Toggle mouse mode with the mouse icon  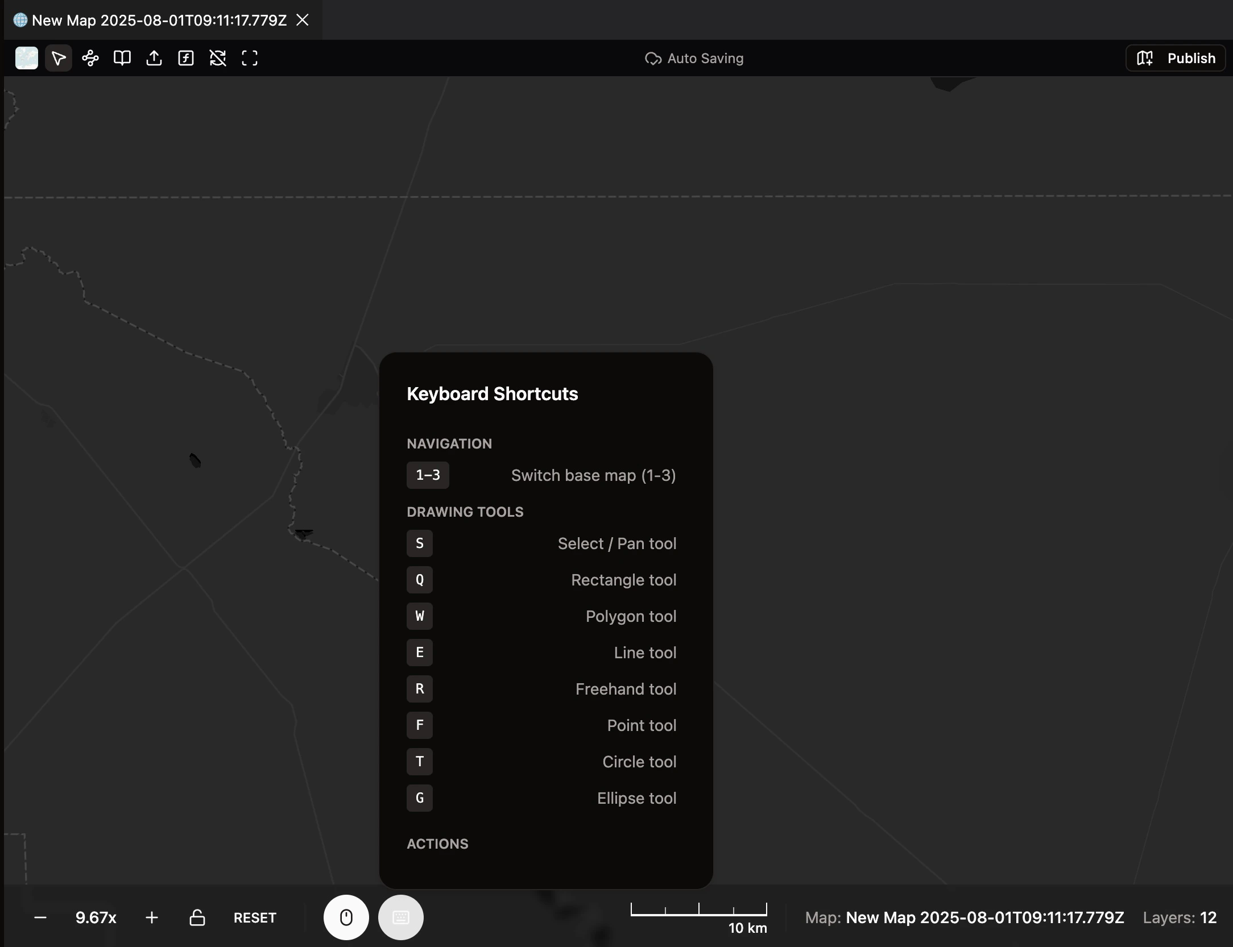tap(346, 917)
